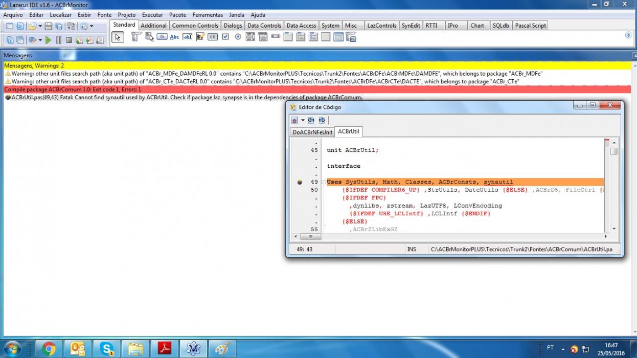Click the error marker in gutter at line 49
The image size is (637, 358).
[x=300, y=182]
